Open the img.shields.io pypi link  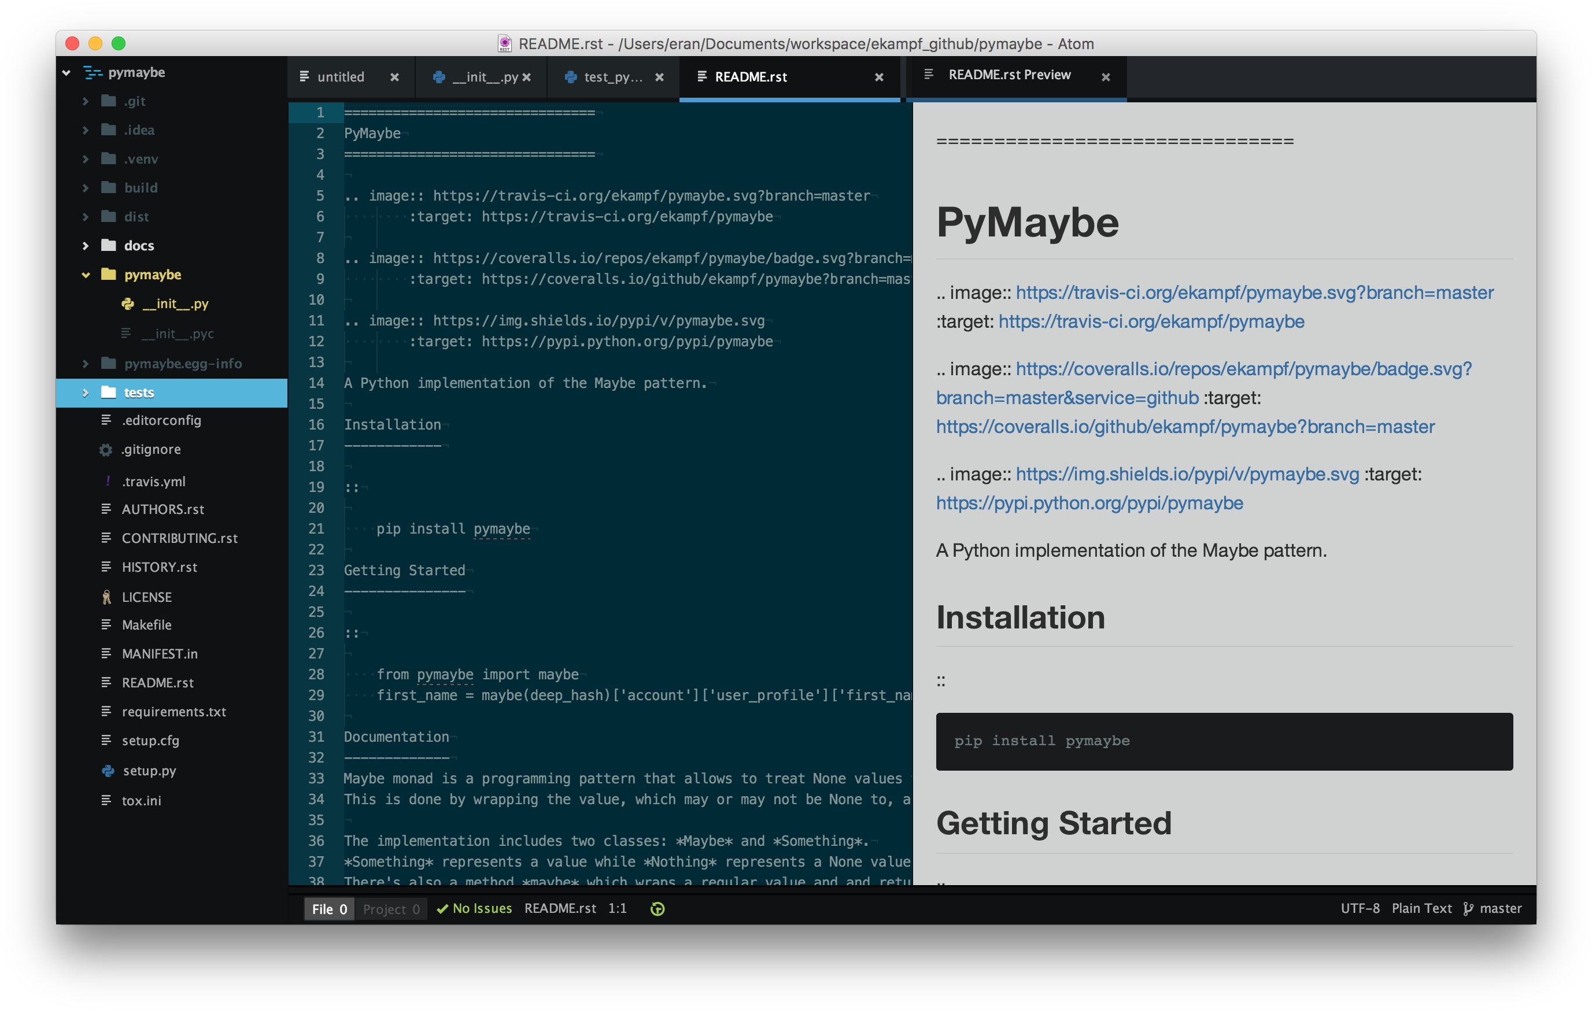1187,474
